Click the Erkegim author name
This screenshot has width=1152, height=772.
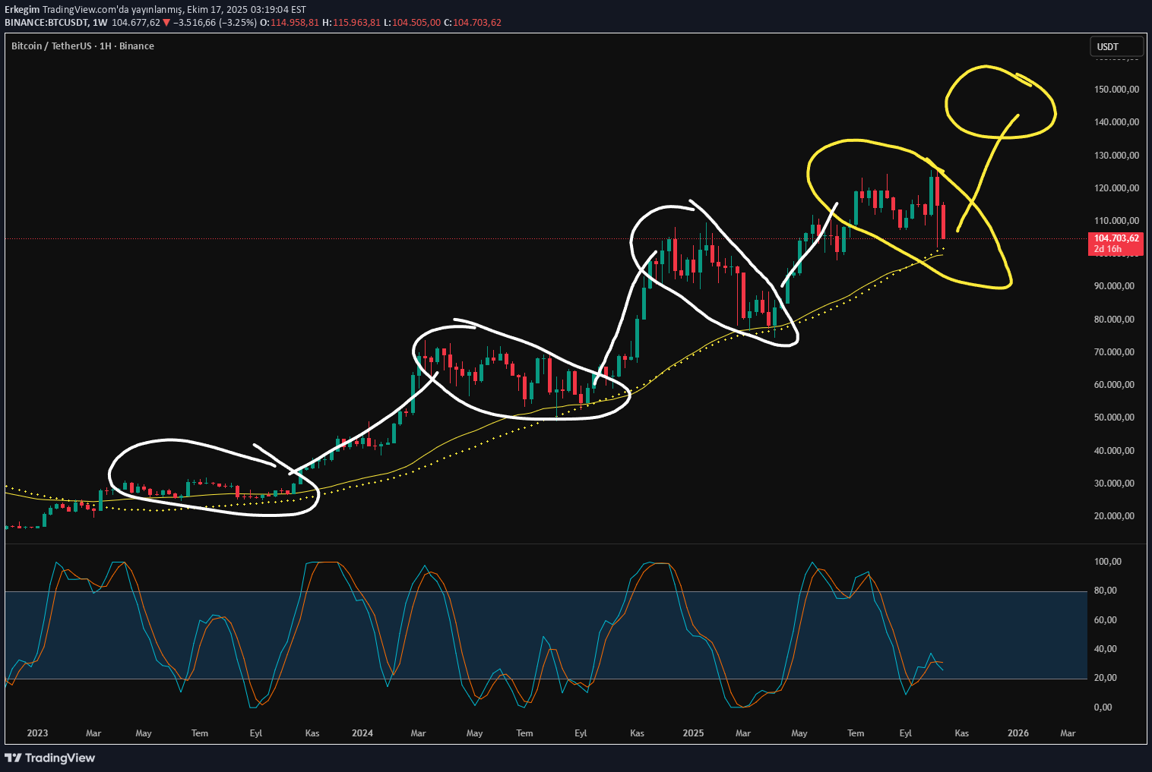pyautogui.click(x=22, y=10)
